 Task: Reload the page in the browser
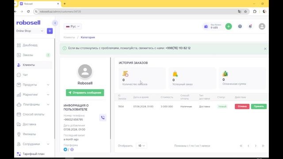28,11
